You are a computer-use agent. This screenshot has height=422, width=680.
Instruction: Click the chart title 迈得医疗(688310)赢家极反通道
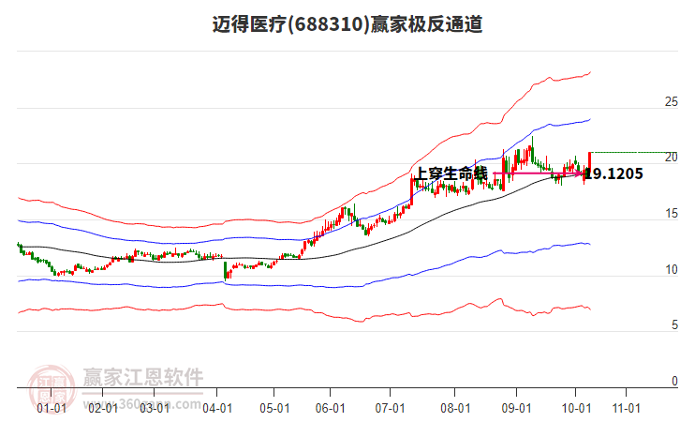point(347,23)
